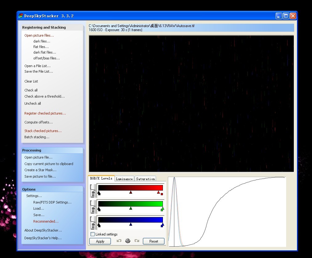Toggle the log curve button for the green channel
Screen dimensions: 312x258
coord(93,207)
